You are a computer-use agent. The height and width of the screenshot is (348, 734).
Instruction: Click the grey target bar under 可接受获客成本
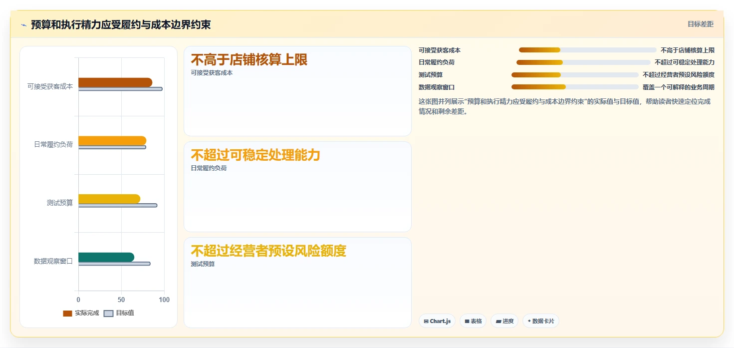(120, 89)
